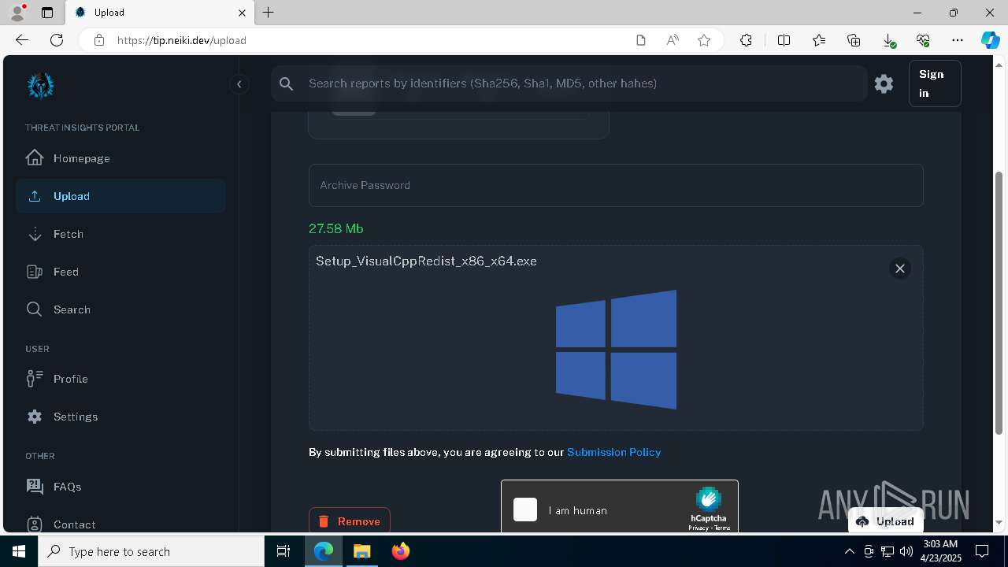Click the Feed newspaper icon

35,272
